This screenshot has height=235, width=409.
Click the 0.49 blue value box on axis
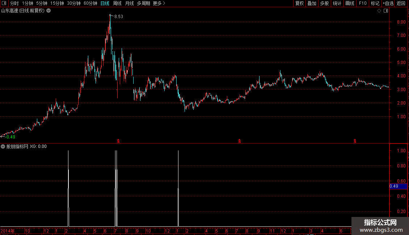398,186
